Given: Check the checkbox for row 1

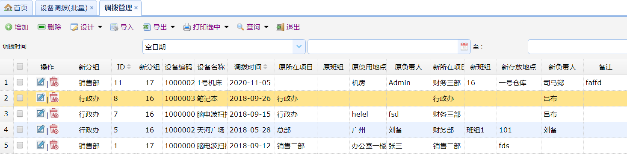Looking at the screenshot, I should click(20, 82).
